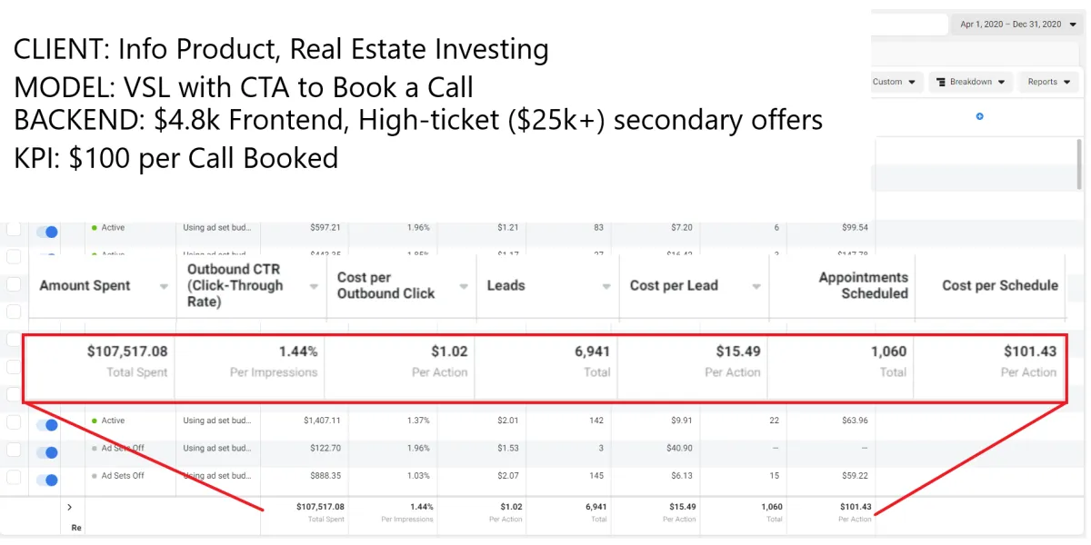The width and height of the screenshot is (1091, 545).
Task: Click the blue plus add-column icon
Action: point(979,116)
